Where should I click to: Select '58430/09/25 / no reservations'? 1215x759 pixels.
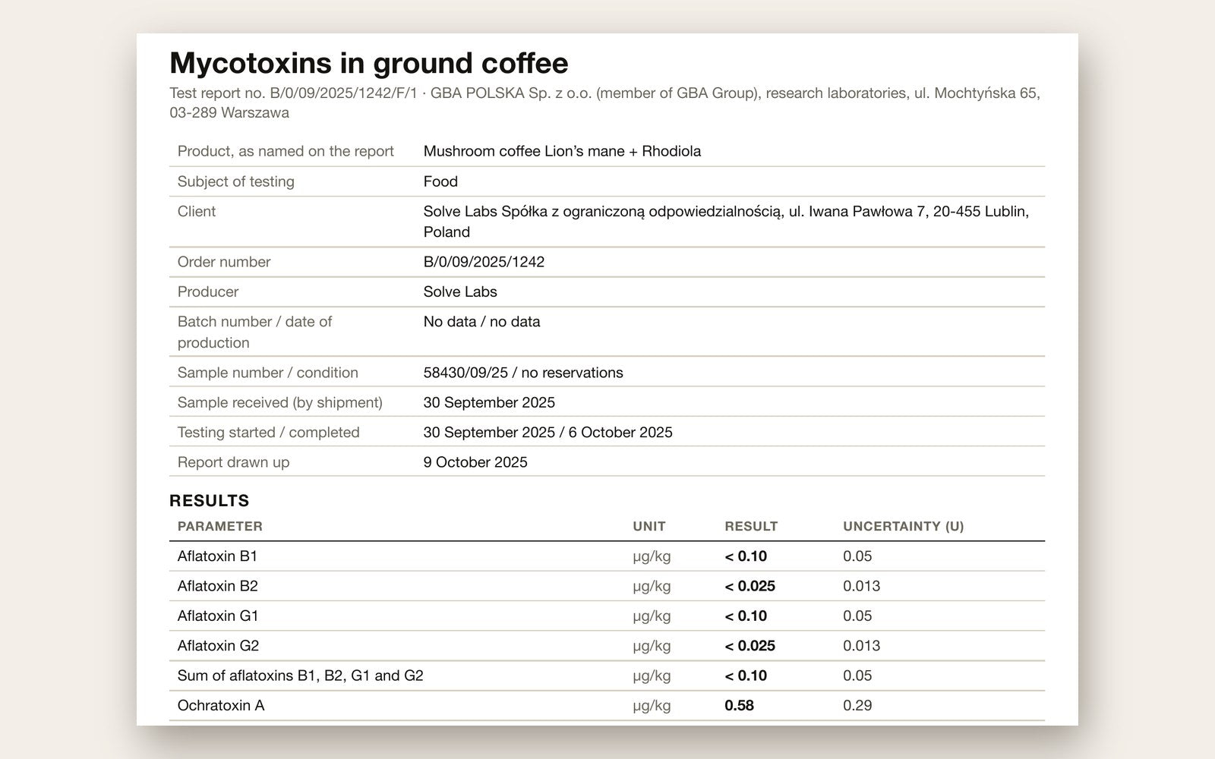click(x=523, y=373)
